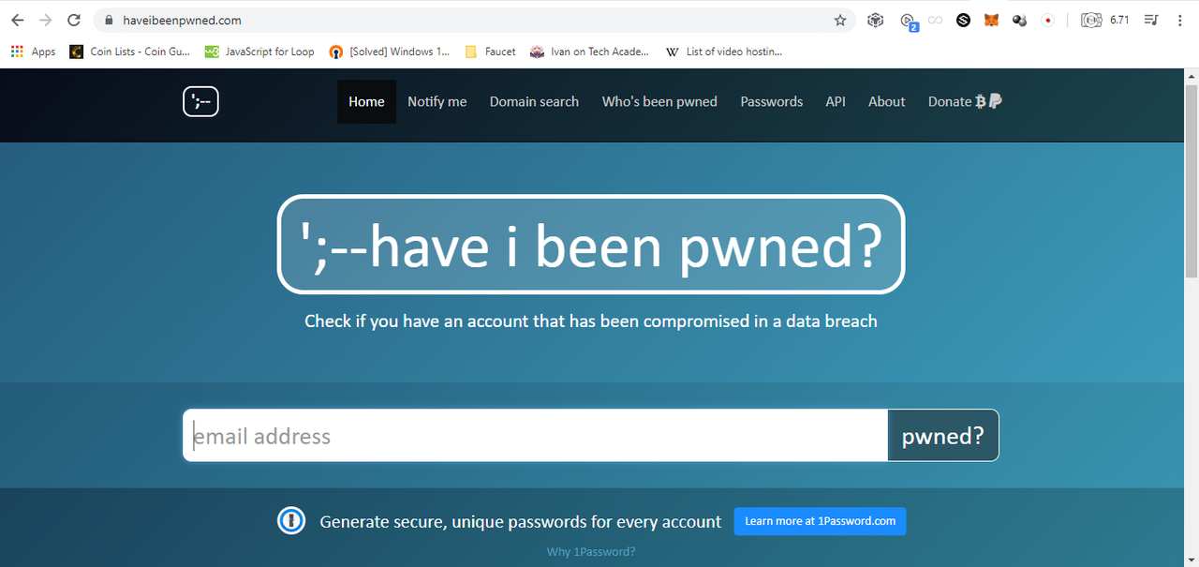The image size is (1199, 567).
Task: Open the Apps grid shortcut
Action: 33,52
